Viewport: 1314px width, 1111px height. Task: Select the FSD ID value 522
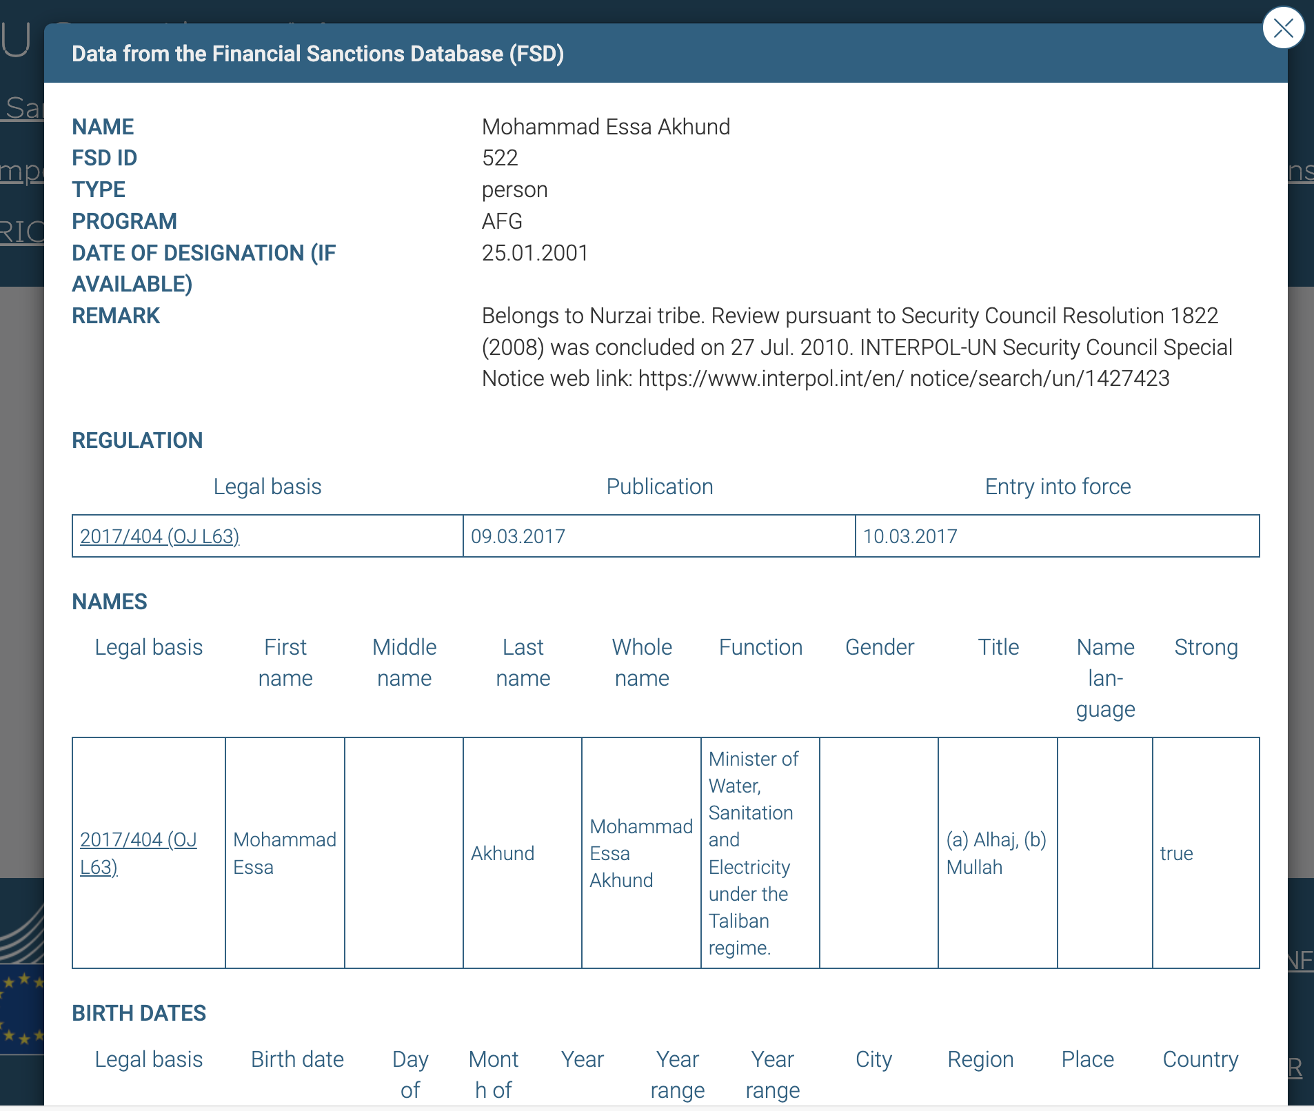(x=500, y=158)
